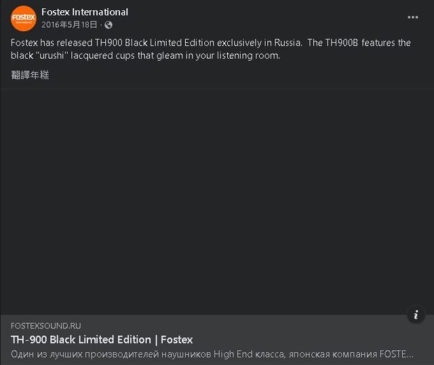Click the 翻譯年糕 translate link
The width and height of the screenshot is (434, 365).
click(x=30, y=74)
